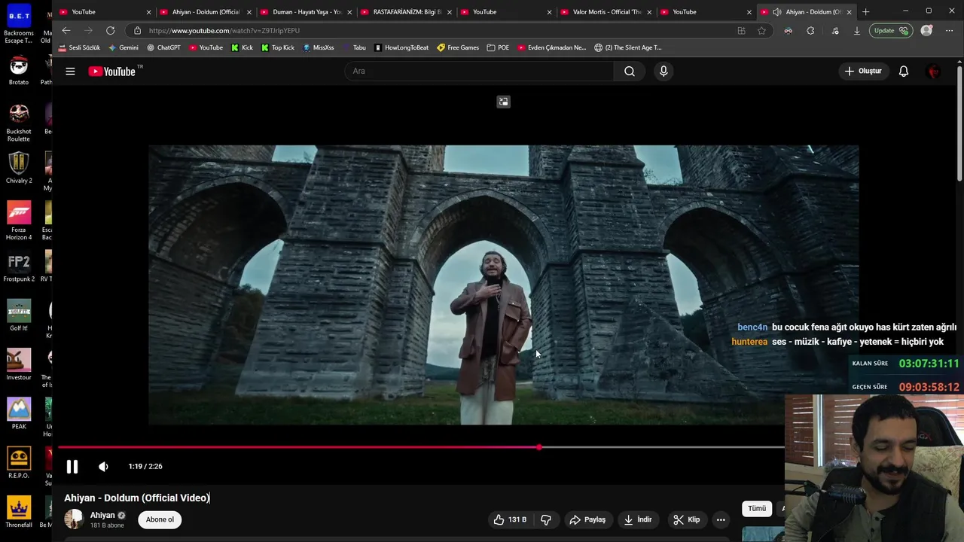
Task: Mute the video with the speaker icon
Action: pyautogui.click(x=104, y=467)
